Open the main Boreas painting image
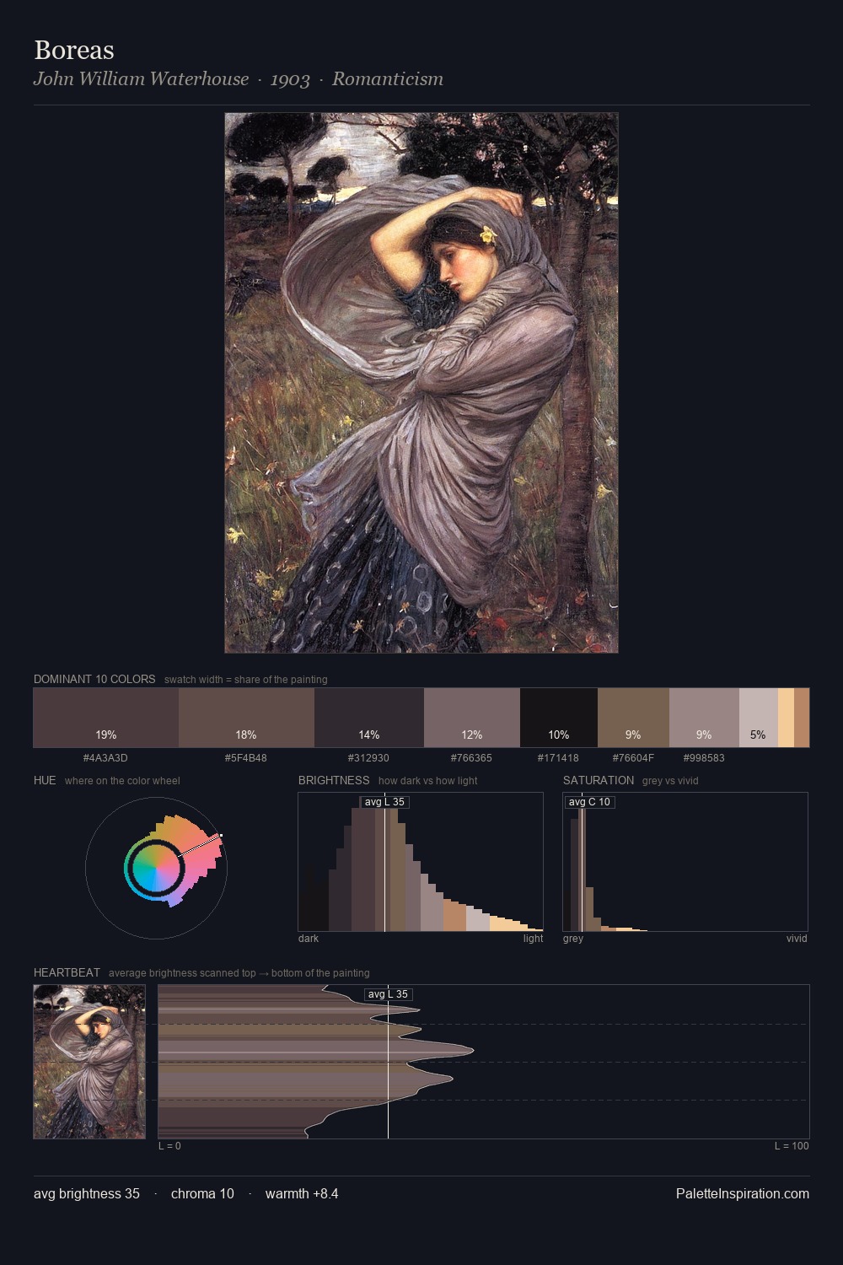Image resolution: width=843 pixels, height=1265 pixels. tap(421, 383)
